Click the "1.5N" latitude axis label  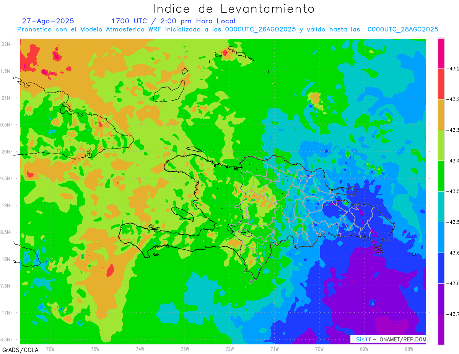(x=6, y=71)
